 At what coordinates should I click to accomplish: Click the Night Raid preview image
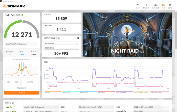click(x=128, y=35)
